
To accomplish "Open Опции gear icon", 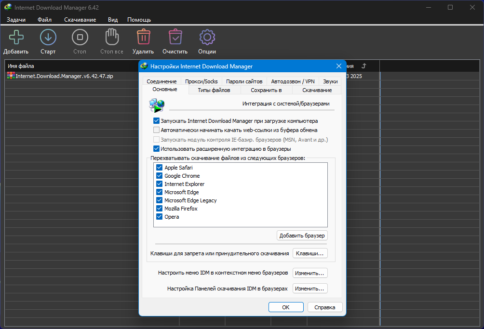I will (x=207, y=38).
